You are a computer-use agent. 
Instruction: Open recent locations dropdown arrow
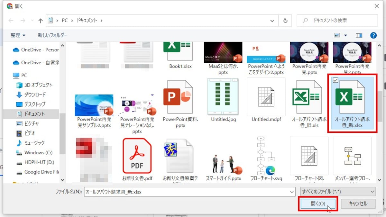32,21
